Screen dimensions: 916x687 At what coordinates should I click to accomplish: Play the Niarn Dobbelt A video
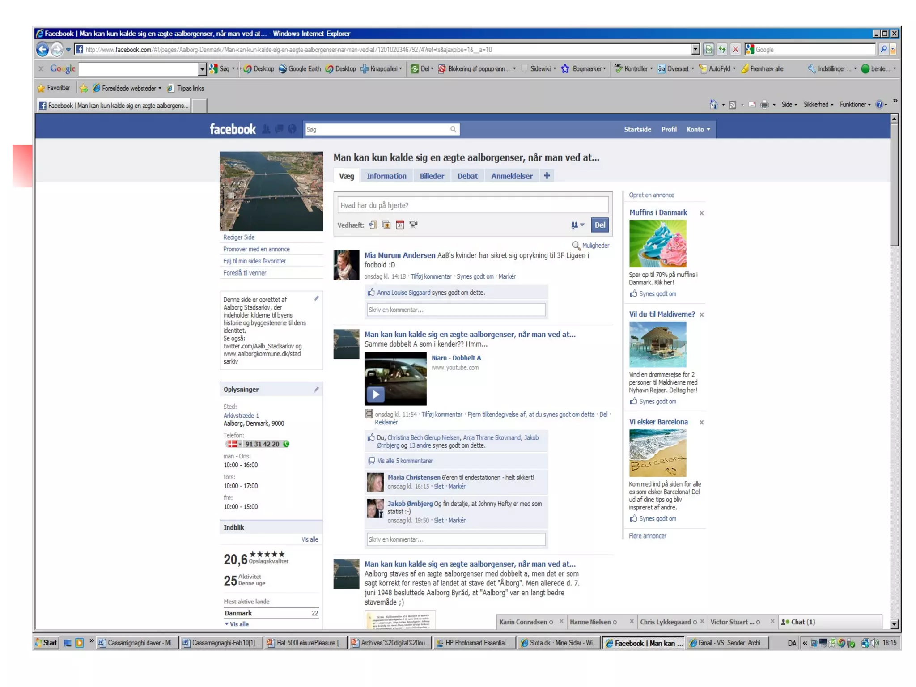pos(376,394)
